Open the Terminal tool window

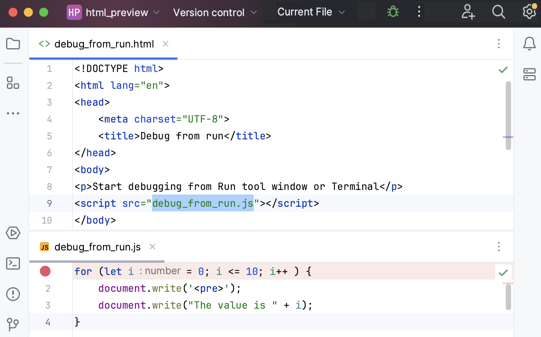(x=13, y=263)
